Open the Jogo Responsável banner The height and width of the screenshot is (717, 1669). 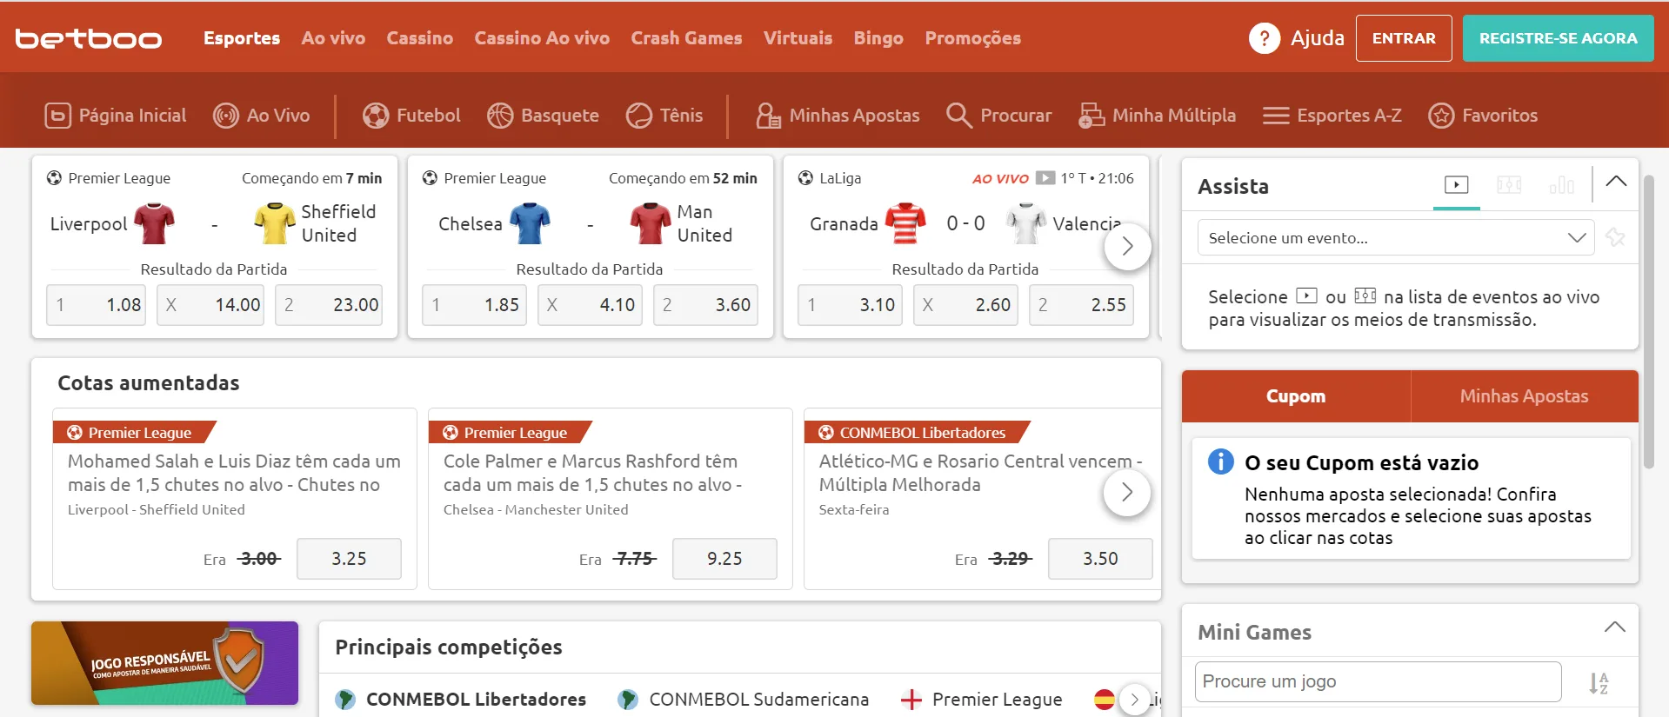pyautogui.click(x=164, y=663)
